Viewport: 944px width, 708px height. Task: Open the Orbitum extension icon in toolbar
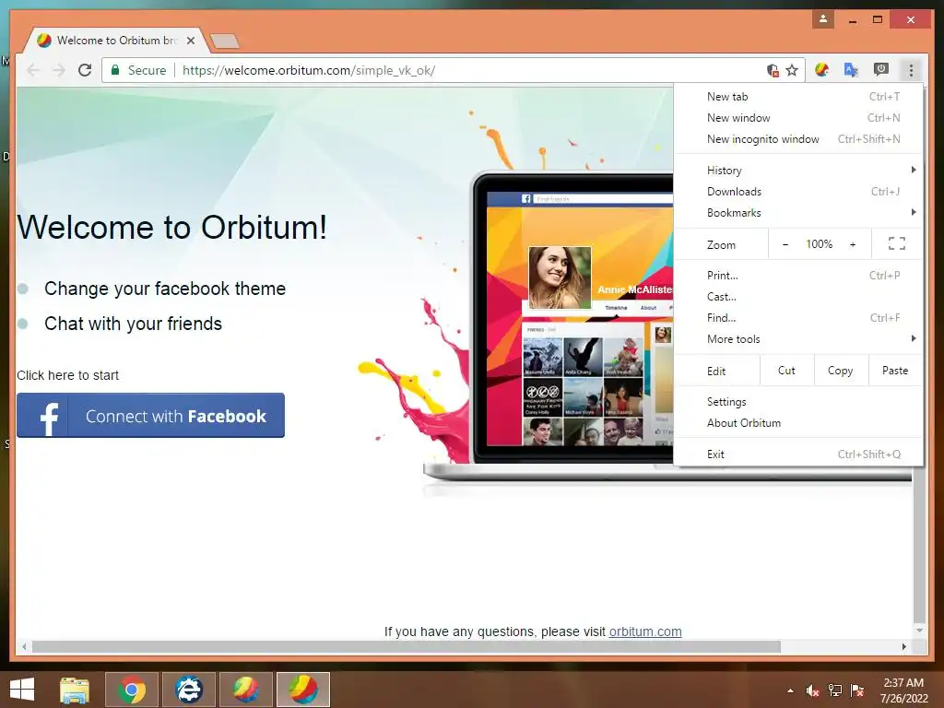(821, 70)
